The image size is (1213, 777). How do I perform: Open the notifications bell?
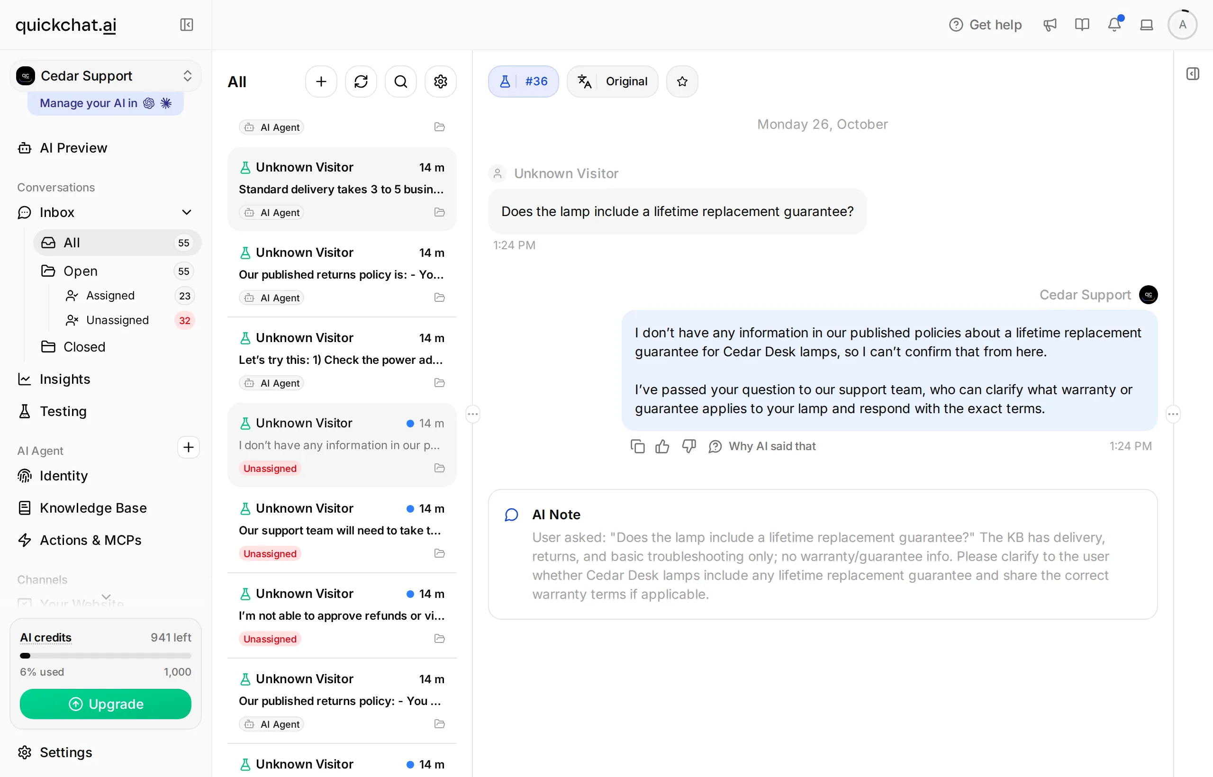pyautogui.click(x=1114, y=25)
